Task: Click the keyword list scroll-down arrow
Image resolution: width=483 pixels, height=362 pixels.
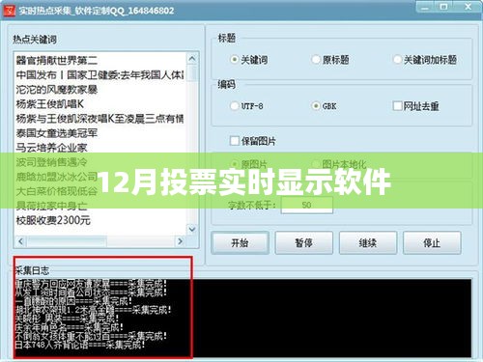Action: (192, 229)
